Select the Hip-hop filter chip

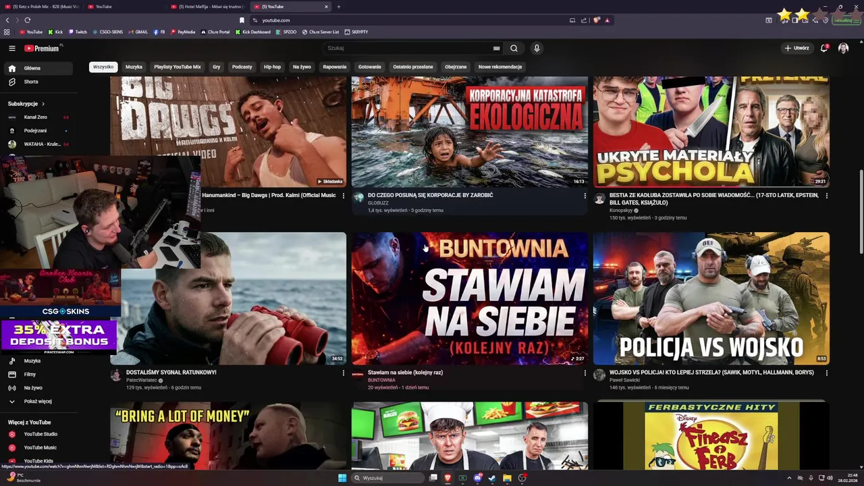[272, 67]
